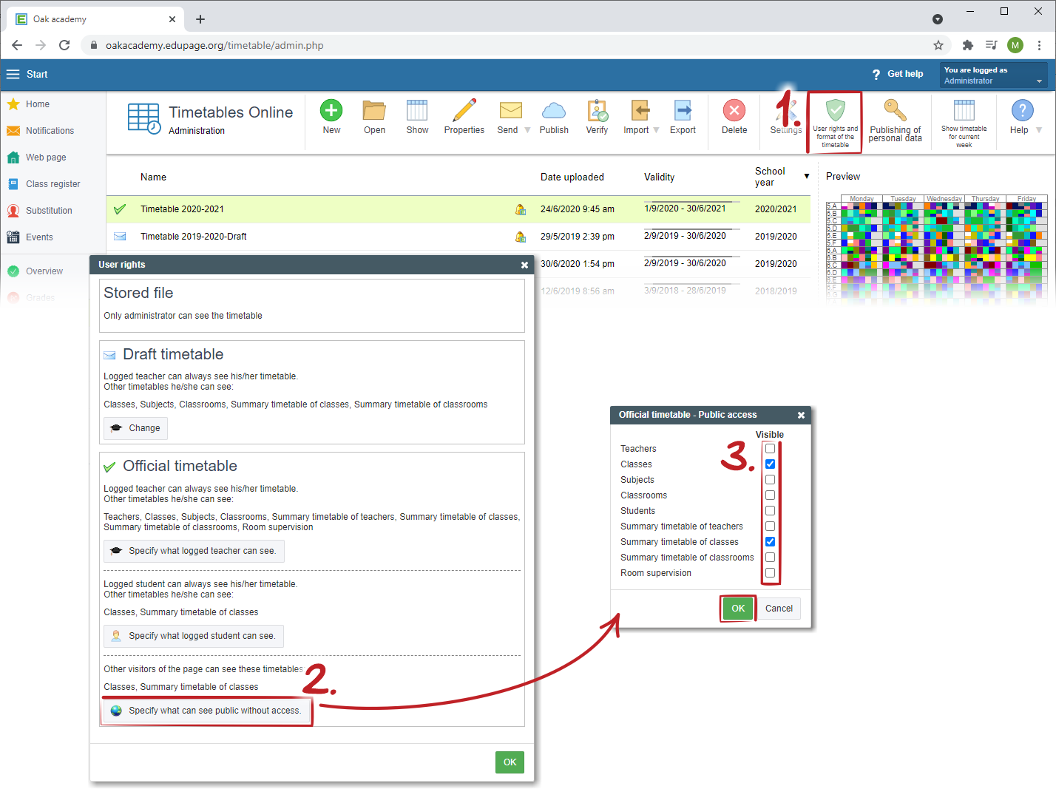Open Chrome profile avatar M
1056x789 pixels.
tap(1015, 45)
